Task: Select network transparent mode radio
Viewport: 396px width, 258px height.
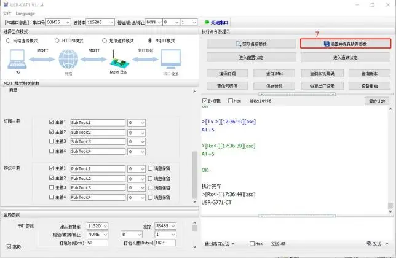Action: tap(8, 41)
